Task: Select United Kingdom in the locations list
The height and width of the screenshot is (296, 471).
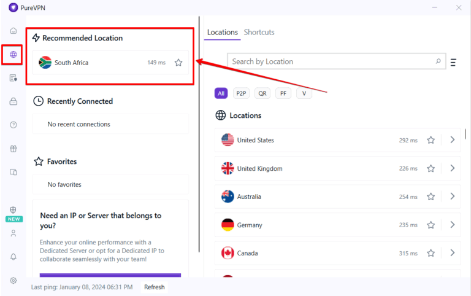Action: (x=337, y=168)
